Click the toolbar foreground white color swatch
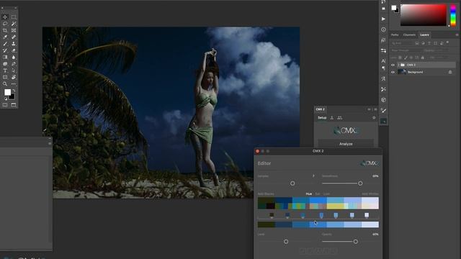 tap(8, 92)
